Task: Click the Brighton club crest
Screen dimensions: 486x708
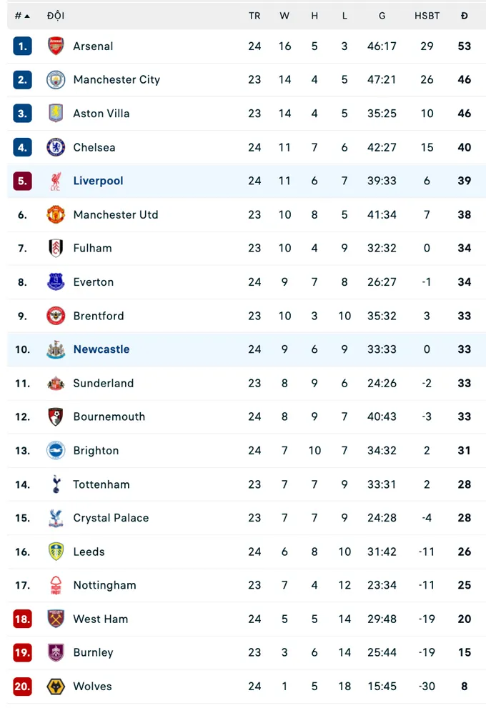Action: click(x=56, y=450)
